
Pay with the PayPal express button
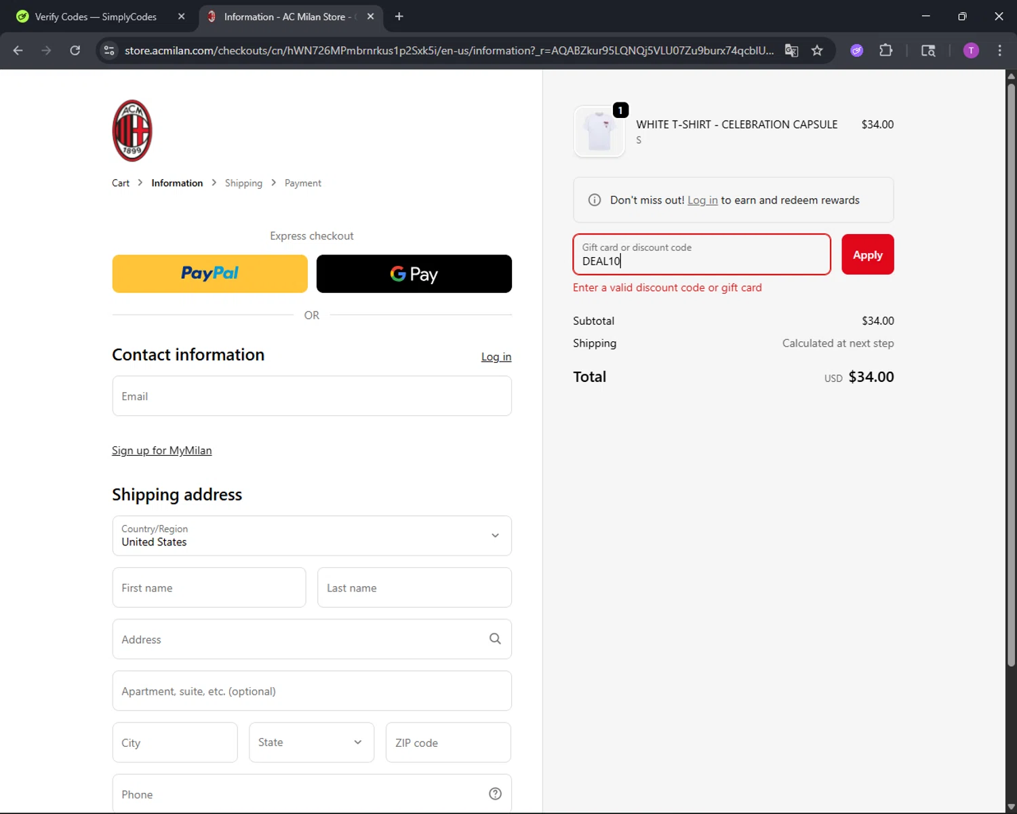click(x=210, y=273)
